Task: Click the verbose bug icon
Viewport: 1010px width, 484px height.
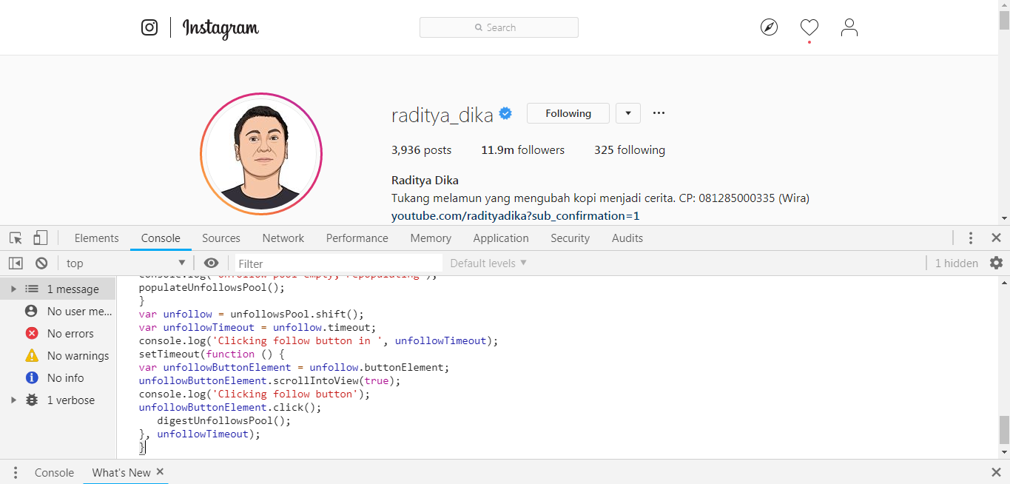Action: pos(32,400)
